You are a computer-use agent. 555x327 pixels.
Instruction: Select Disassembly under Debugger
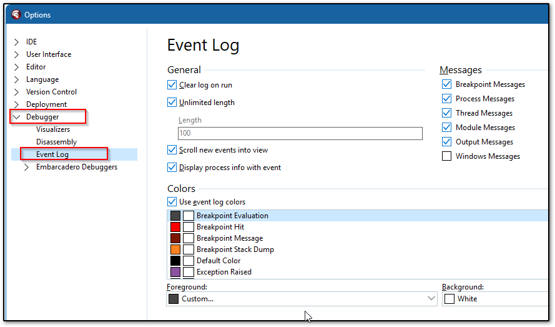[x=56, y=142]
